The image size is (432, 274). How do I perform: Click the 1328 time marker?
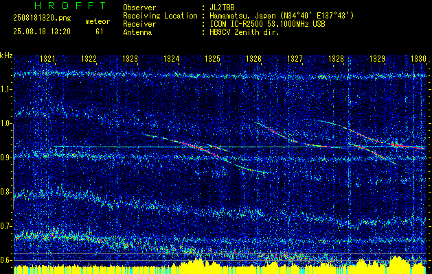pos(336,58)
